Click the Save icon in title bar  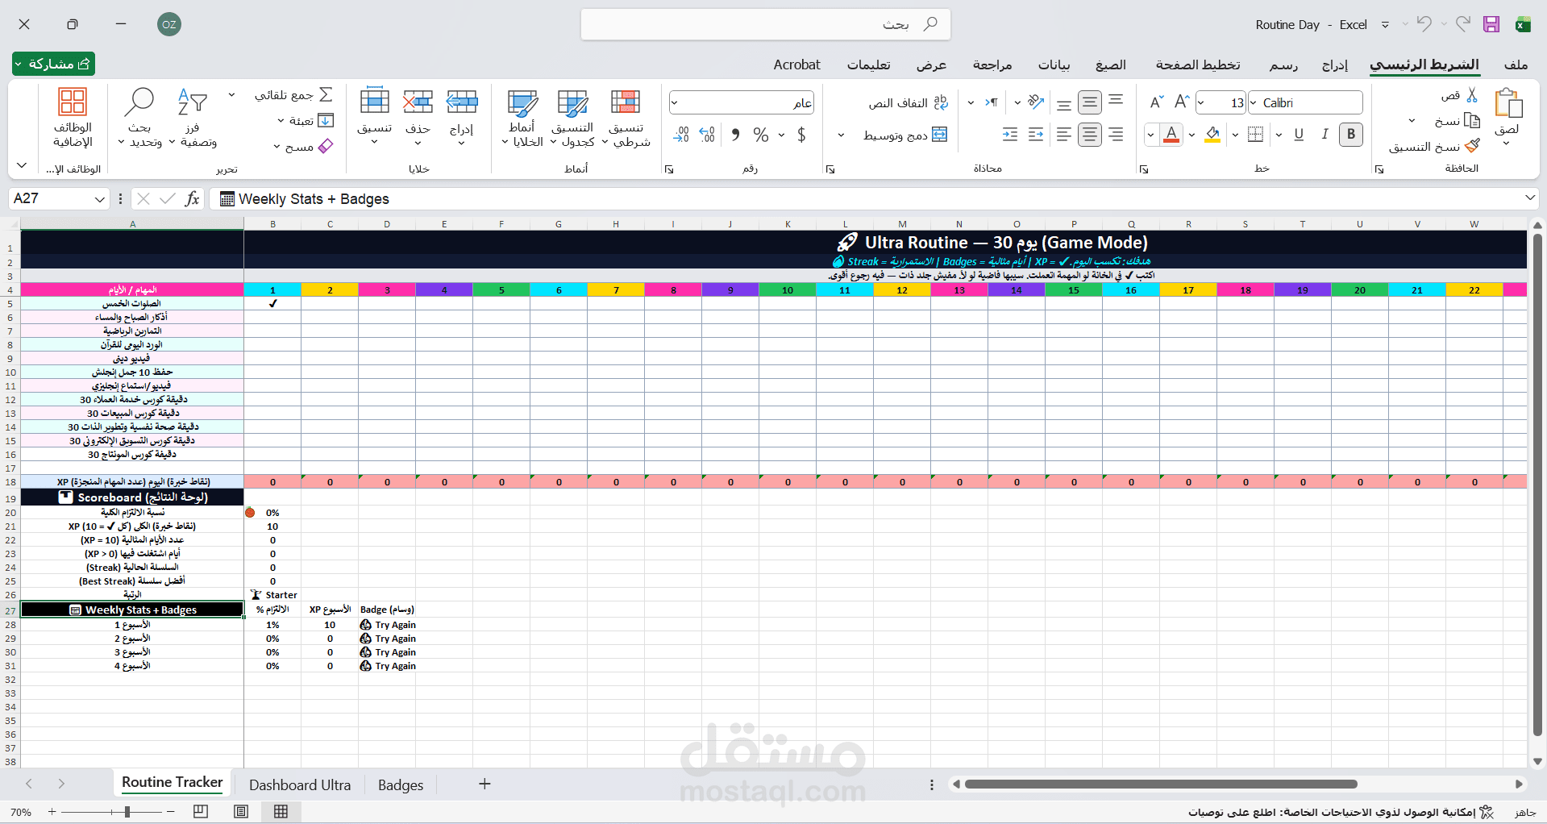click(1491, 24)
